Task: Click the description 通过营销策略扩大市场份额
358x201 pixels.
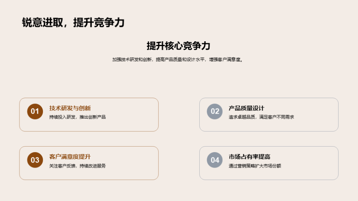Action: coord(255,166)
